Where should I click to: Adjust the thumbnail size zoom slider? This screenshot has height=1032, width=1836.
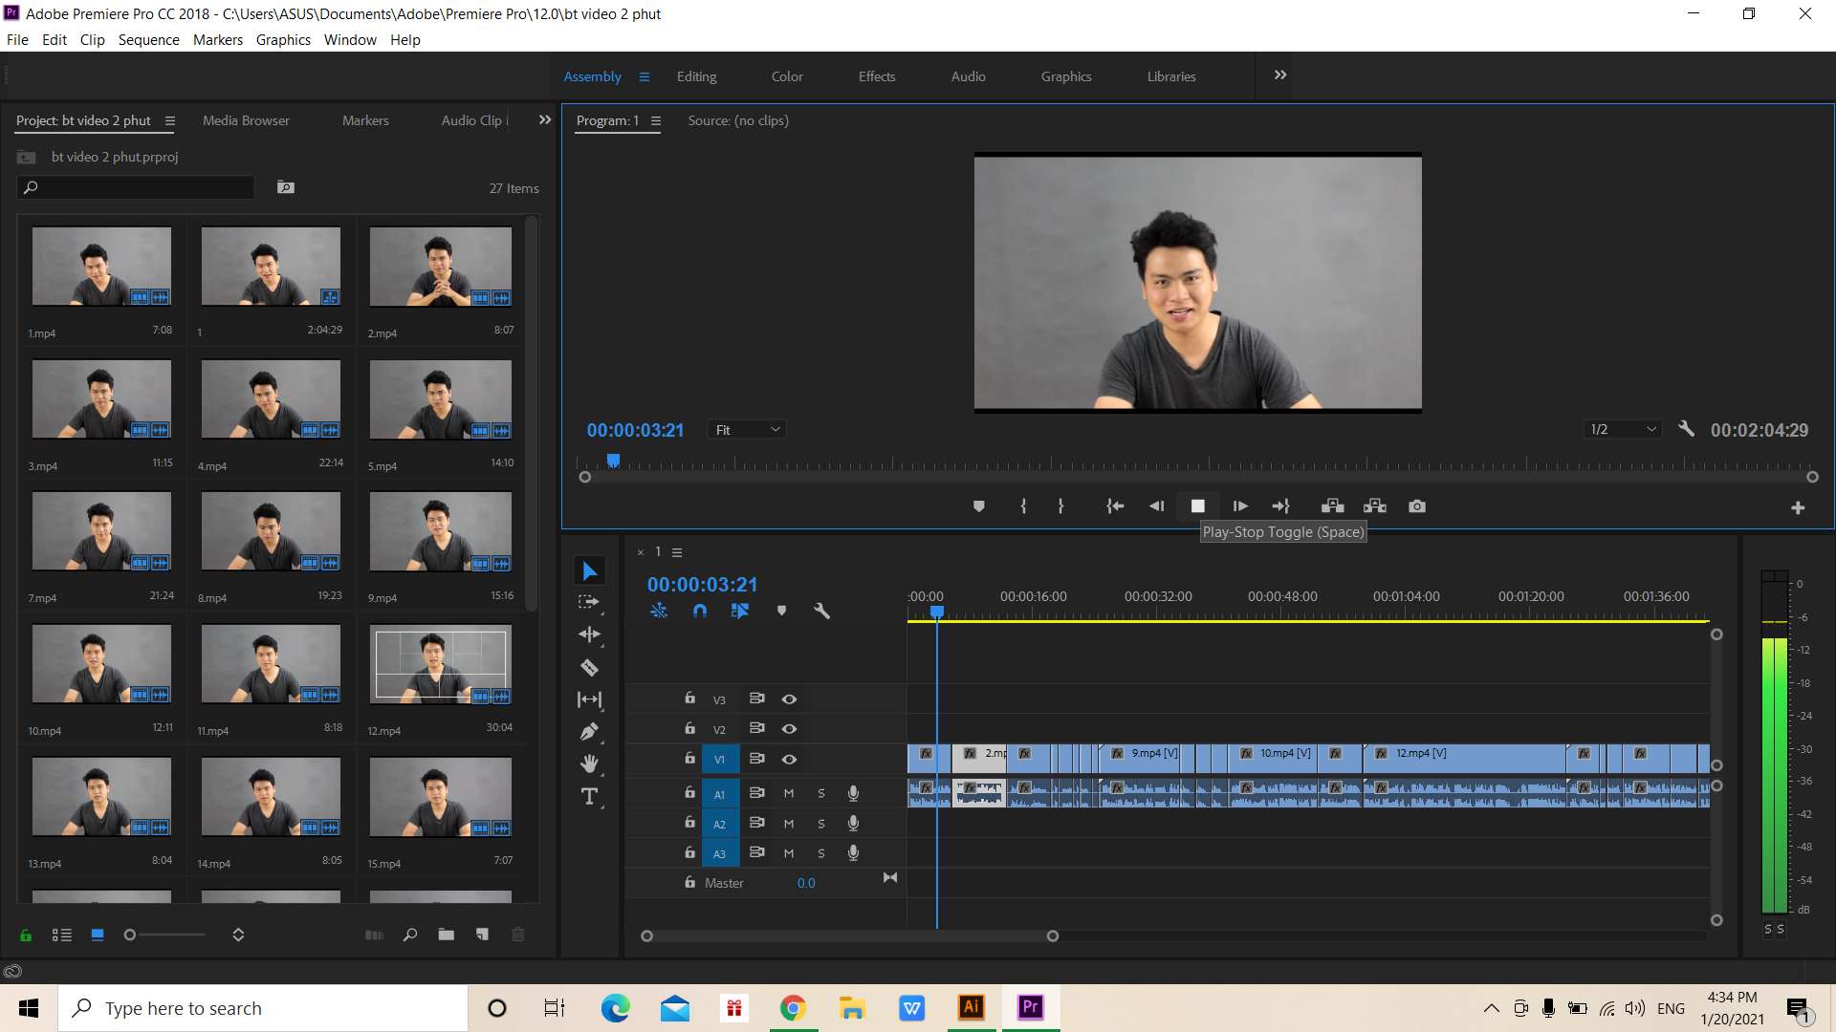pyautogui.click(x=164, y=935)
